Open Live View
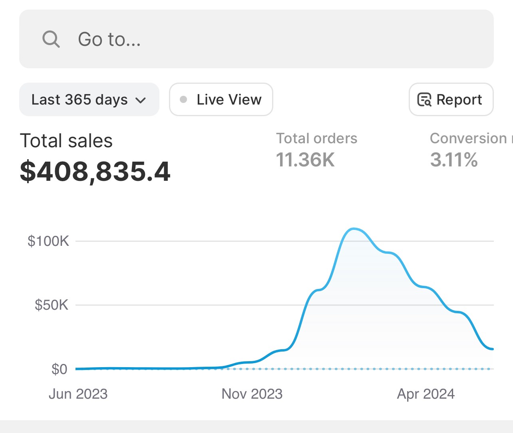513x433 pixels. tap(221, 99)
